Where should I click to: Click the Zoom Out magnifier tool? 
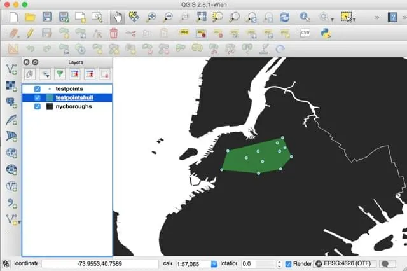click(168, 17)
